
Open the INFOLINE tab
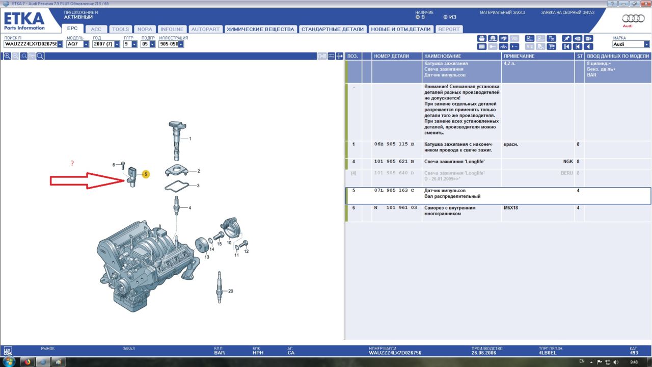tap(172, 29)
